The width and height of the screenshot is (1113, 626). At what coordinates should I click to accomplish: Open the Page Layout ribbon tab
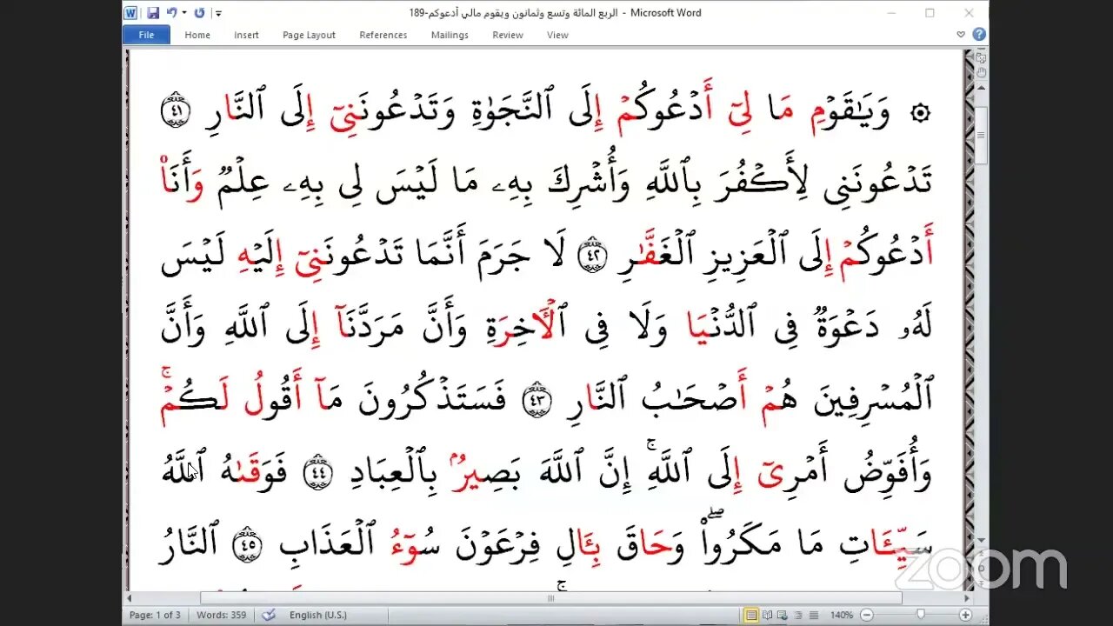[309, 35]
